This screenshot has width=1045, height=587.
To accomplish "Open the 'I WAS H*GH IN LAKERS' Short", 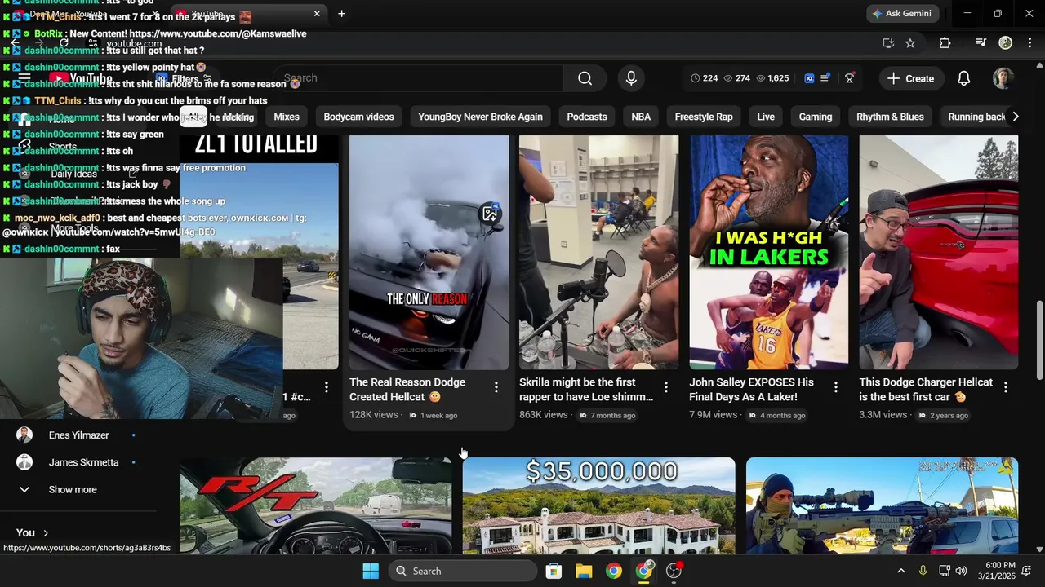I will (768, 253).
